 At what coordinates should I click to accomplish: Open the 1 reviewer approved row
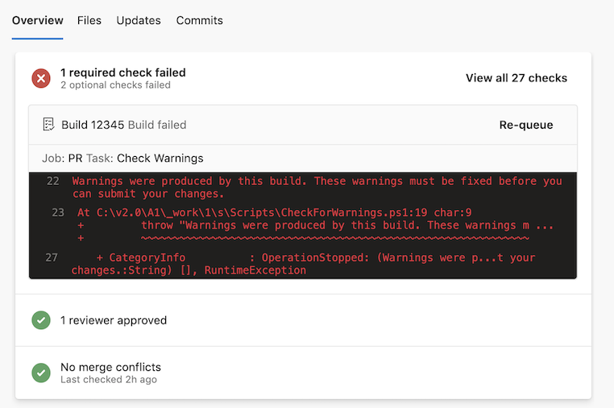pyautogui.click(x=114, y=320)
